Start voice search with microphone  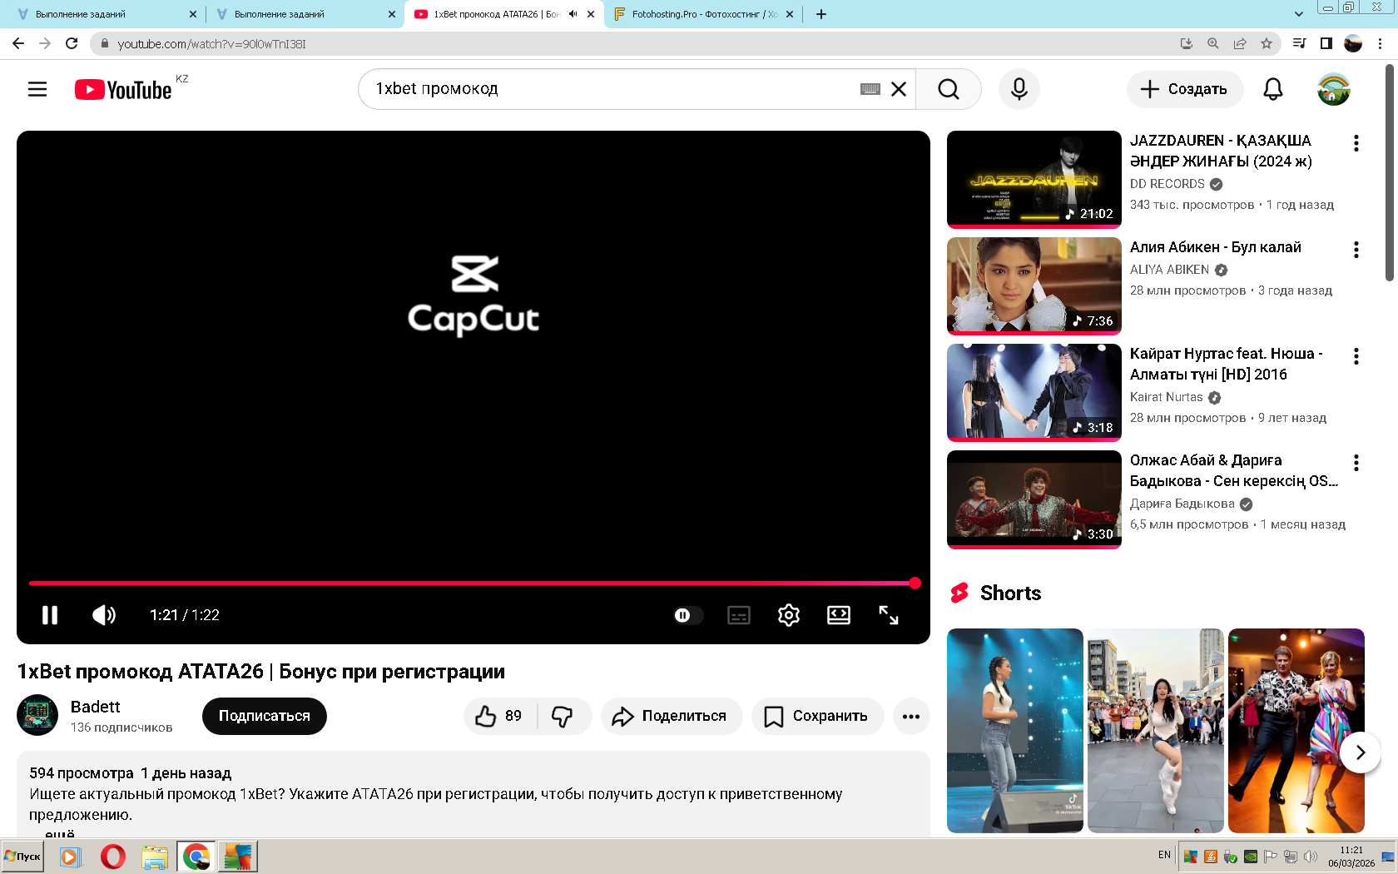[x=1019, y=89]
